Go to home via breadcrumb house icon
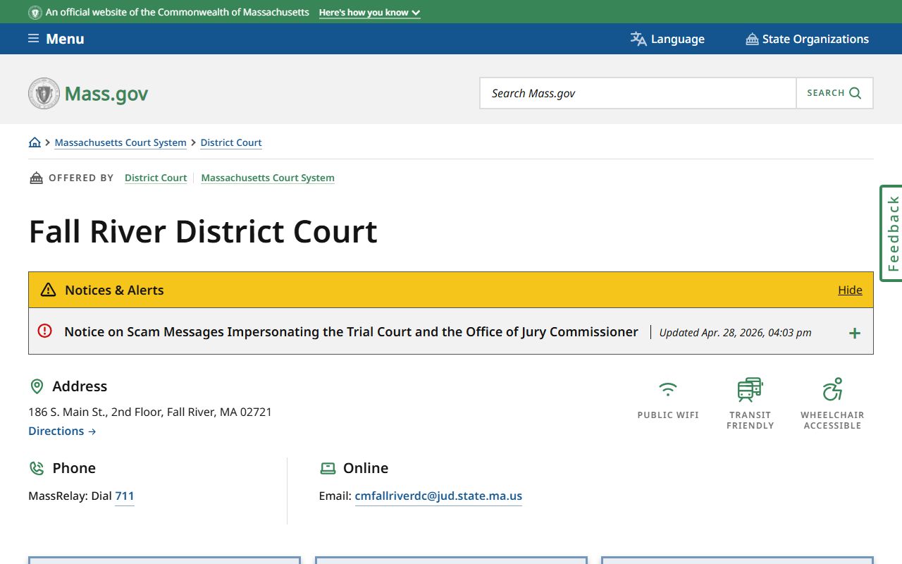 pyautogui.click(x=35, y=142)
